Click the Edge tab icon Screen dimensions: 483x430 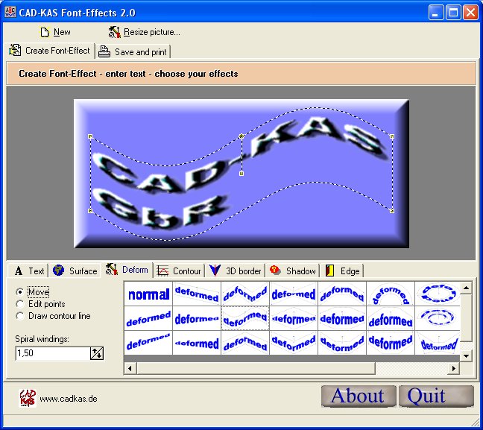(x=330, y=271)
